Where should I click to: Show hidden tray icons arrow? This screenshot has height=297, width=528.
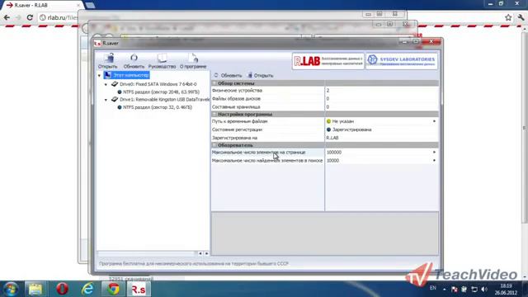coord(445,290)
